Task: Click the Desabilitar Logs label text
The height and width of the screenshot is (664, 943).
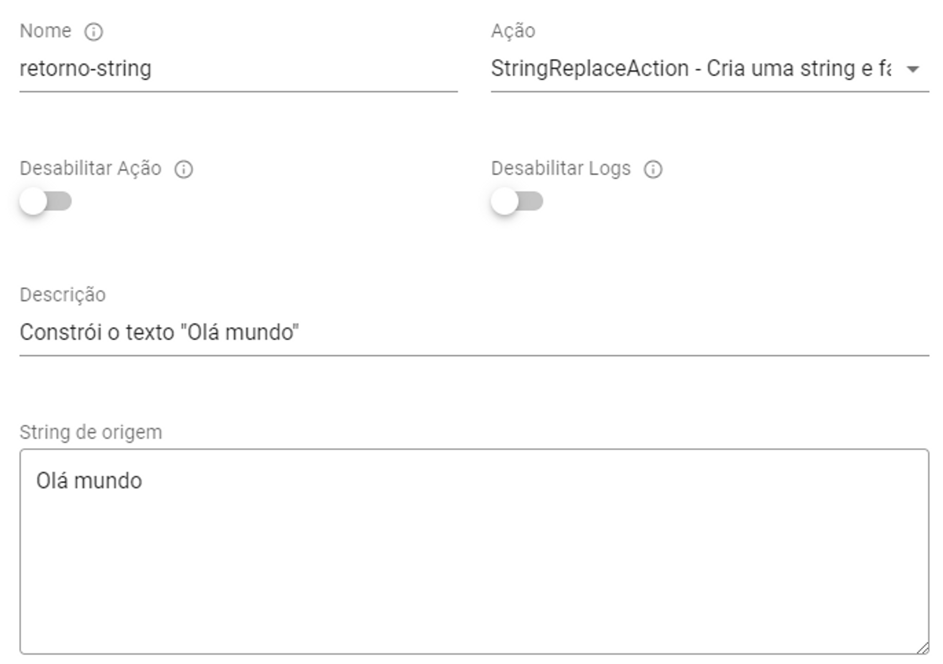Action: pyautogui.click(x=561, y=168)
